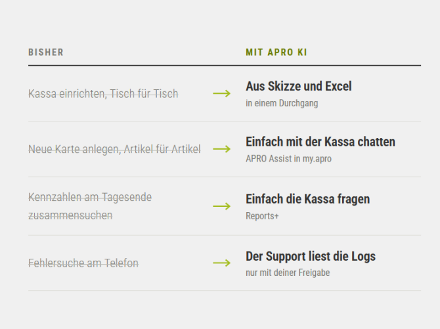Image resolution: width=440 pixels, height=329 pixels.
Task: Click the subtitle in einem Durchgang
Action: pyautogui.click(x=282, y=103)
